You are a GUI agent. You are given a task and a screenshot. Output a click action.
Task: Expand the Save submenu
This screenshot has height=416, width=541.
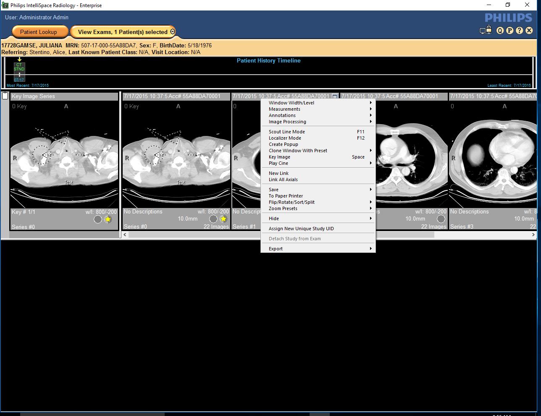[318, 190]
